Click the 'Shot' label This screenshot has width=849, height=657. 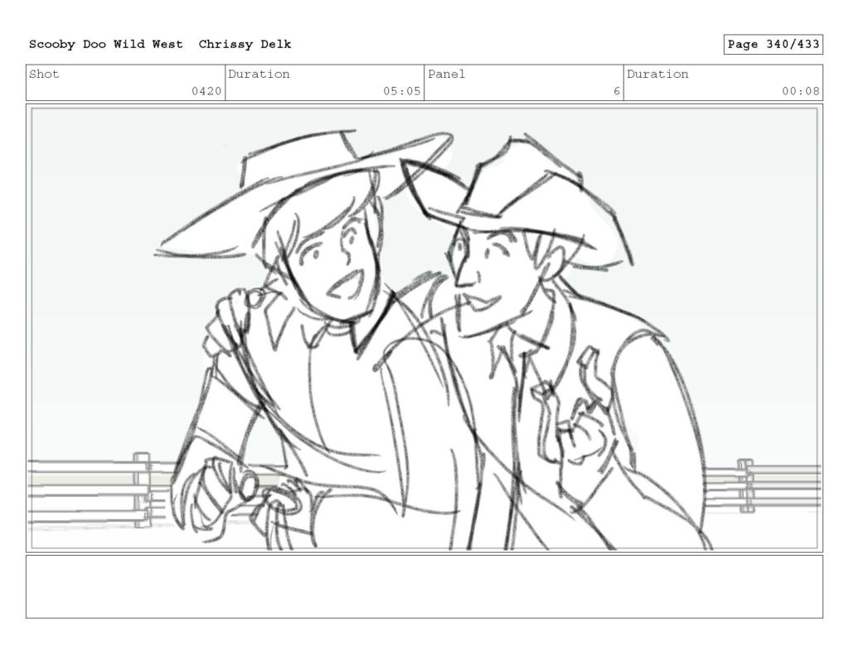pos(44,74)
